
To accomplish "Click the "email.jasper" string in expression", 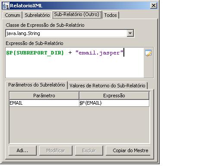I will (99, 53).
